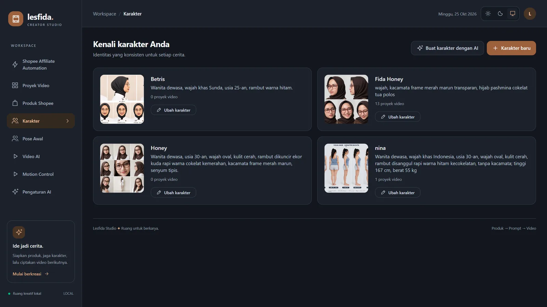Click the date Minggu, 25 Okt 2026
This screenshot has height=307, width=547.
(457, 14)
